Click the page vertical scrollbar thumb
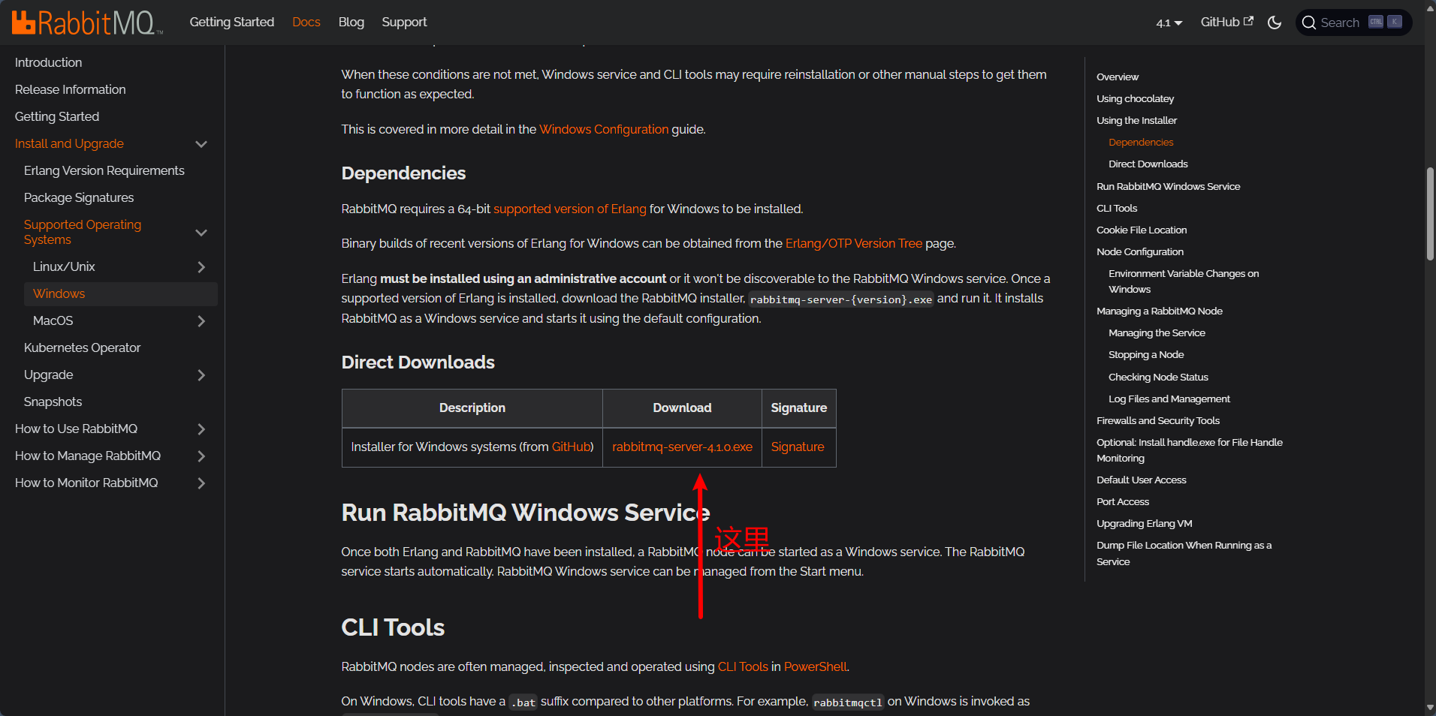This screenshot has height=716, width=1436. click(1430, 214)
